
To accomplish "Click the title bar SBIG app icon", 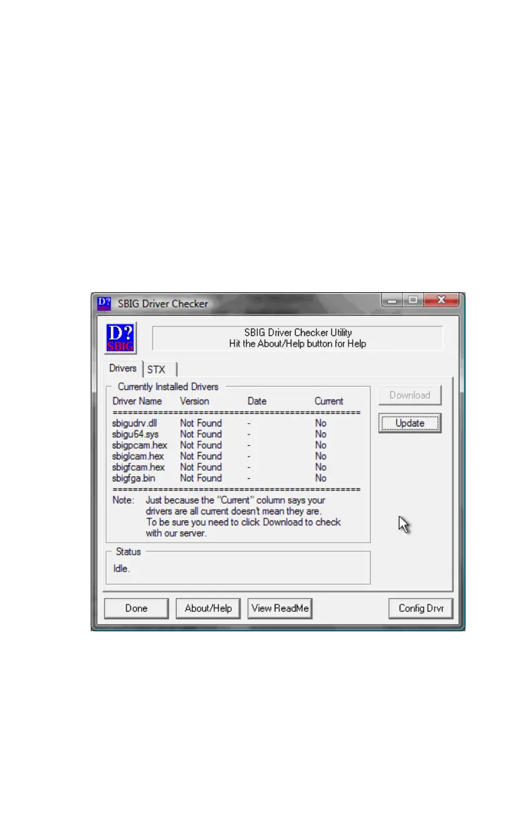I will (104, 303).
